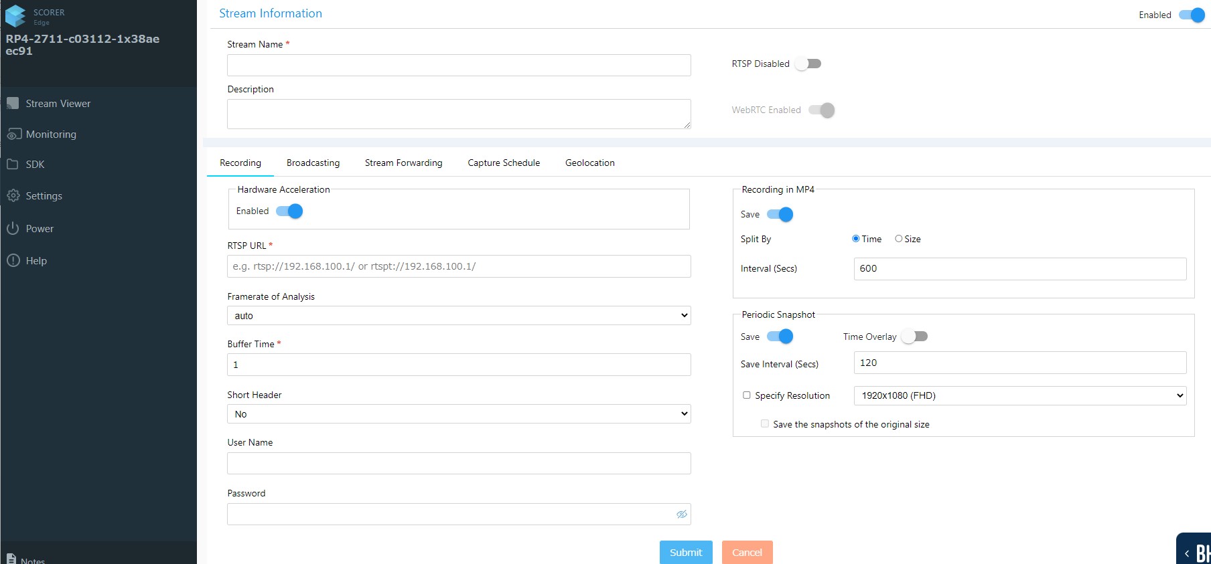Open Monitoring via its camera icon
Screen dimensions: 1211x564
pos(14,134)
